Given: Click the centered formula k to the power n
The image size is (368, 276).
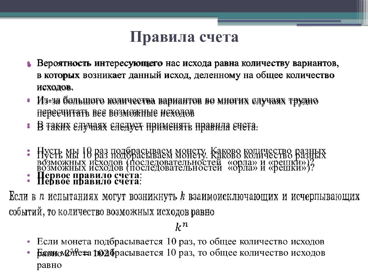Looking at the screenshot, I should point(182,227).
